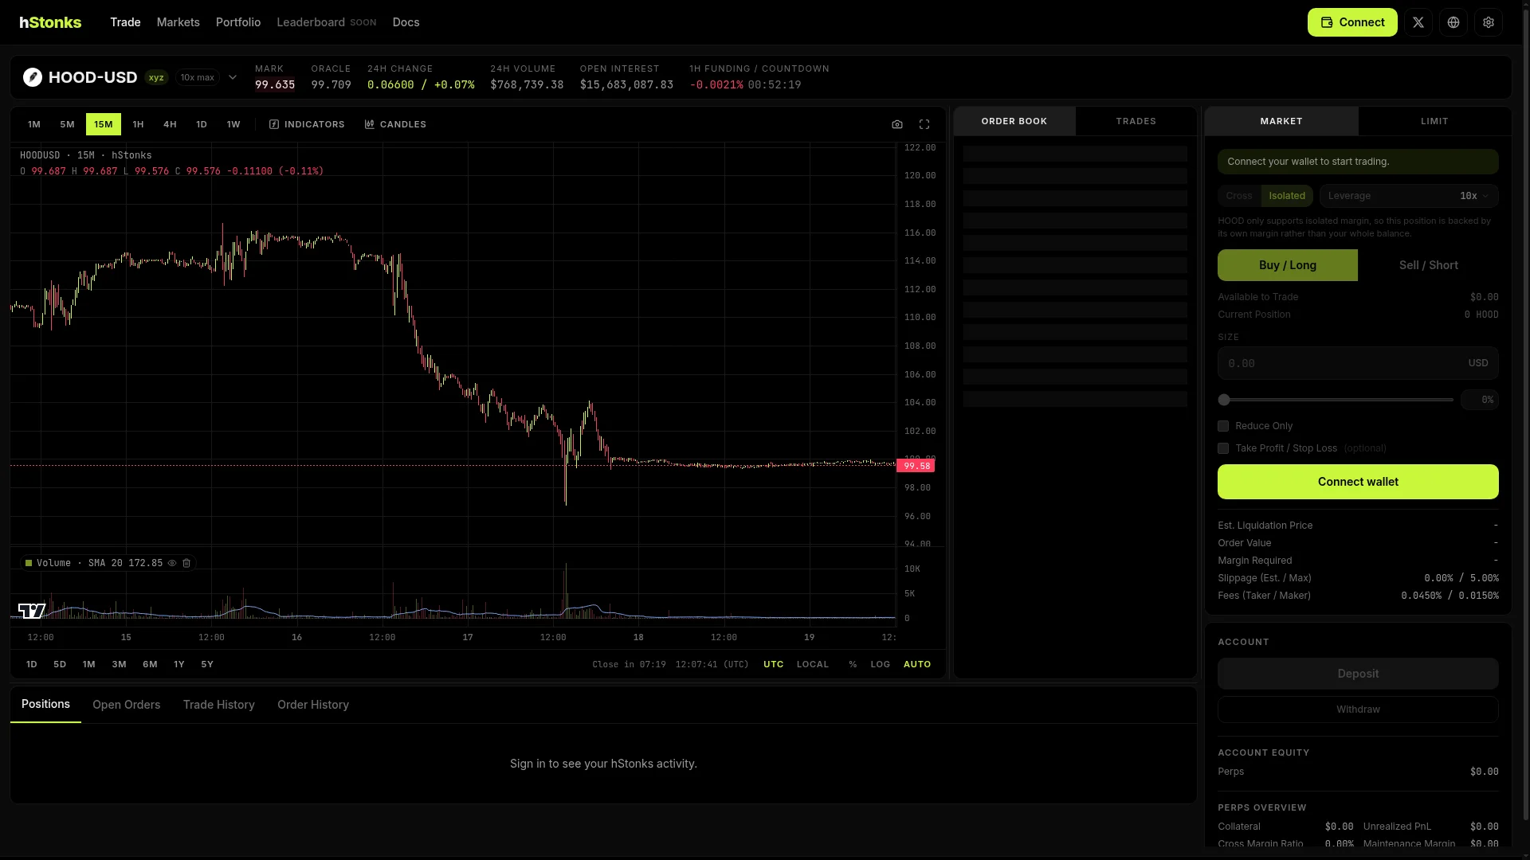Click the Connect button in the header

[x=1352, y=22]
